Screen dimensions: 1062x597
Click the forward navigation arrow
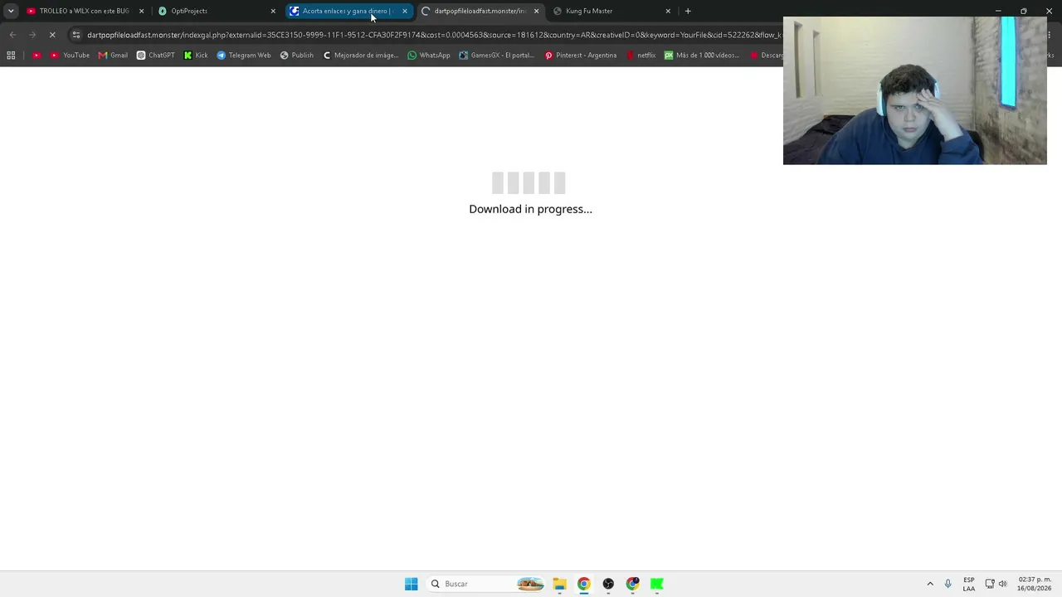(x=32, y=35)
